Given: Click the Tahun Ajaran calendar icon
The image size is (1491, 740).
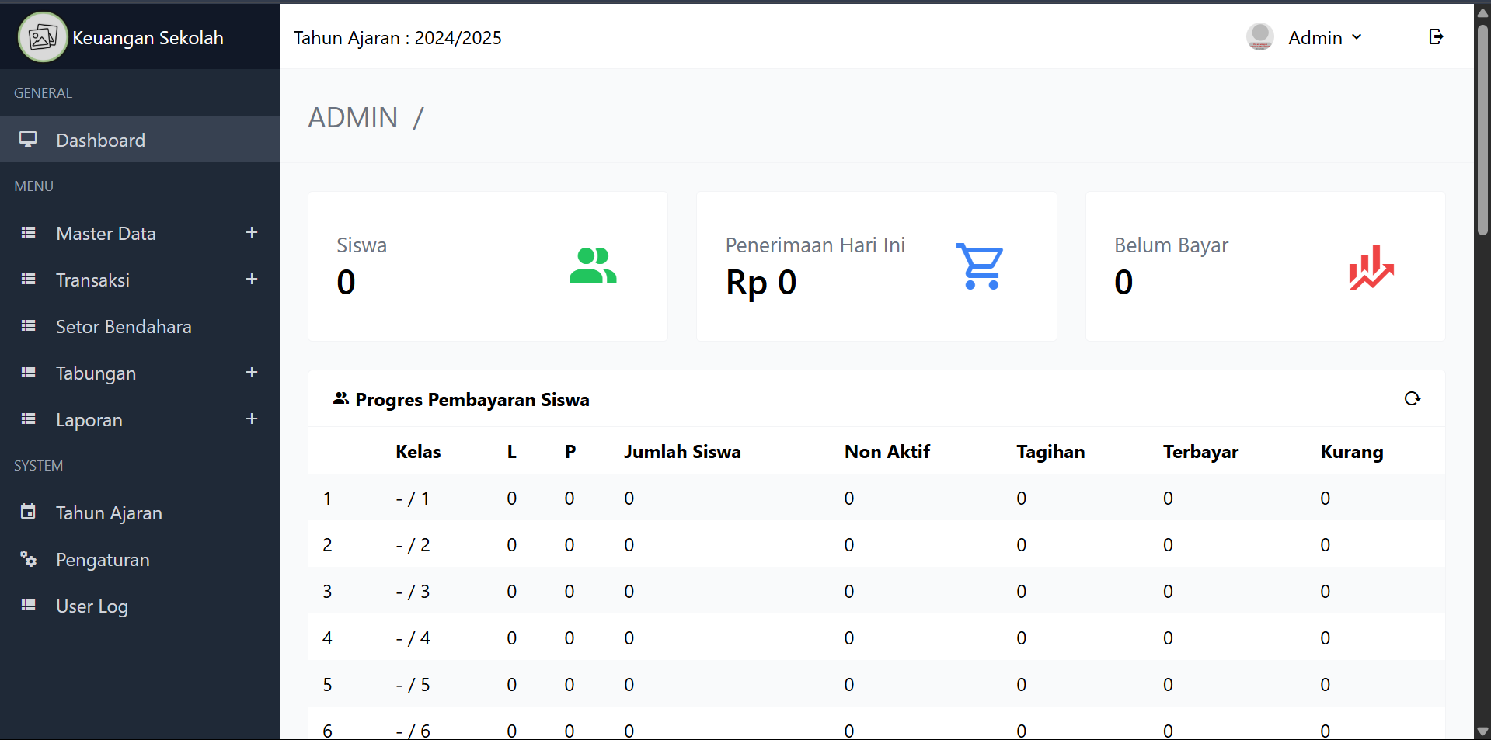Looking at the screenshot, I should pyautogui.click(x=29, y=512).
